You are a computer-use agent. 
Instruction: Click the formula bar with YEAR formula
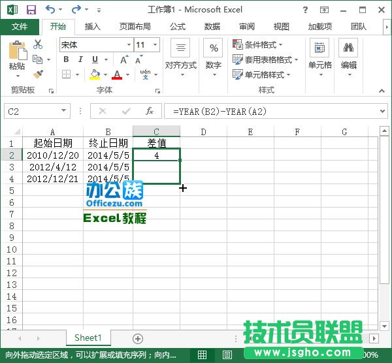274,112
